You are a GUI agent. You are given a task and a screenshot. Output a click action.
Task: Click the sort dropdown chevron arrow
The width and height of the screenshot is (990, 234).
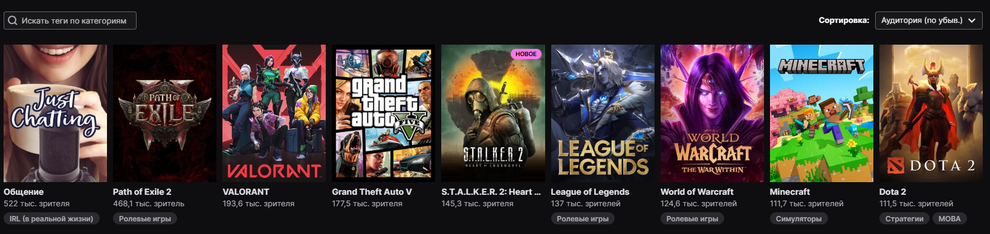tap(972, 21)
